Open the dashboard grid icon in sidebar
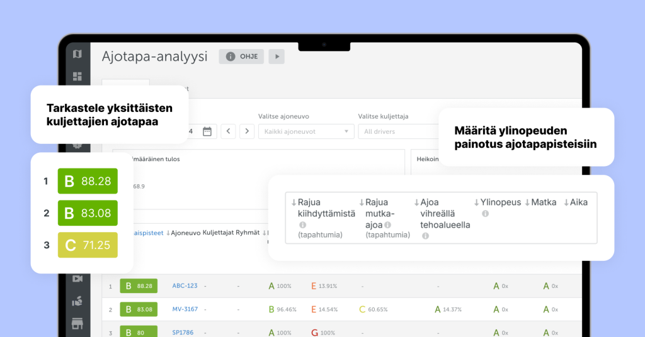This screenshot has height=337, width=645. coord(77,76)
